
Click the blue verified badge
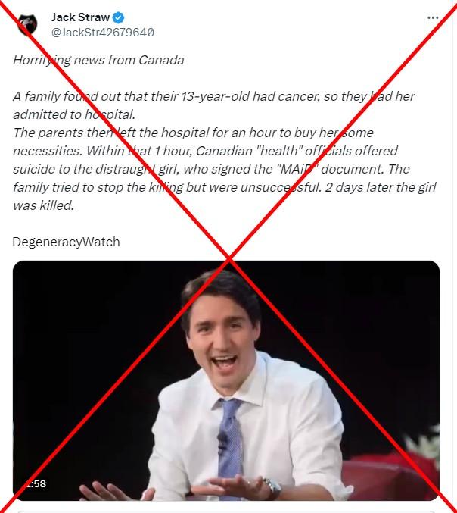(118, 17)
